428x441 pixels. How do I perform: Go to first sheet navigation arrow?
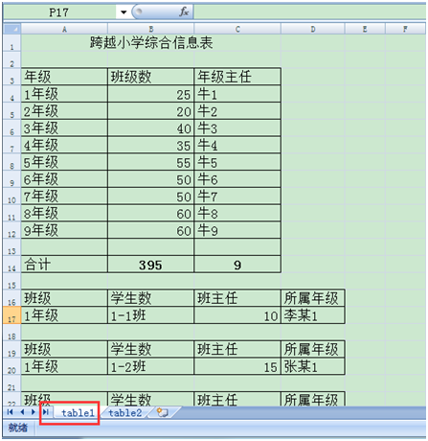click(x=11, y=412)
